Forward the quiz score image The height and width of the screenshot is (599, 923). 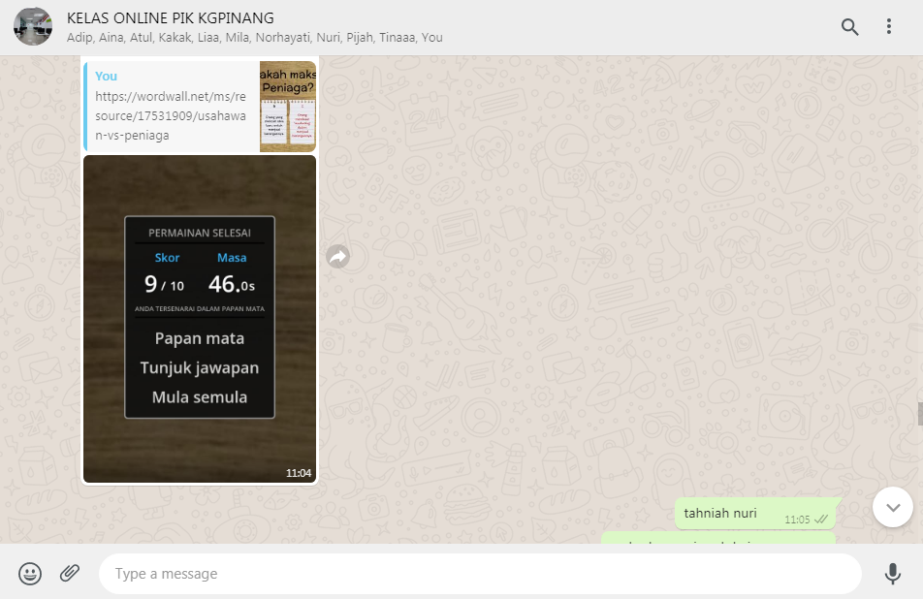tap(337, 257)
